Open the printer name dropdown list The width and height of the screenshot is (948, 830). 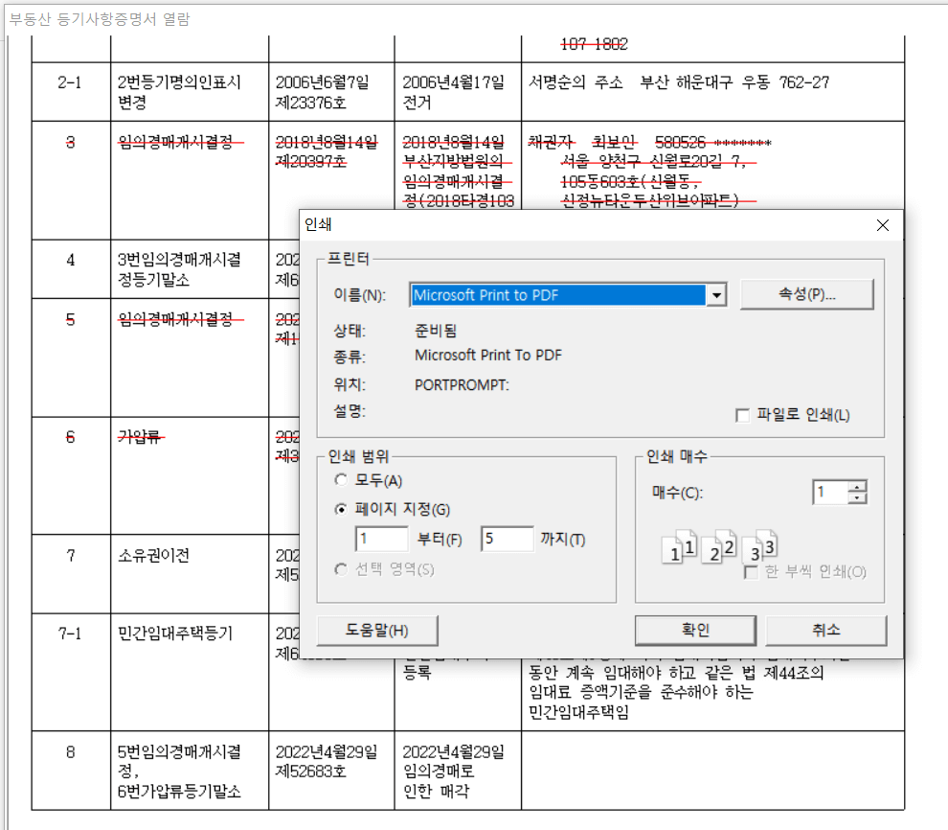(716, 295)
